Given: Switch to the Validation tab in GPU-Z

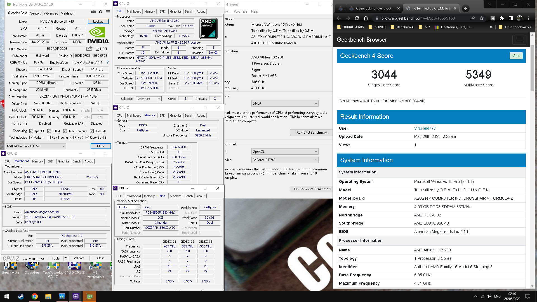Looking at the screenshot, I should tap(68, 13).
